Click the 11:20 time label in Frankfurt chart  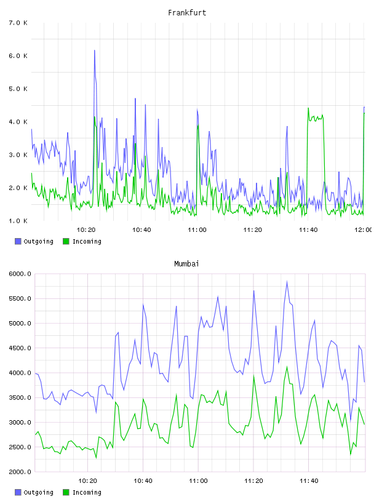coord(253,229)
